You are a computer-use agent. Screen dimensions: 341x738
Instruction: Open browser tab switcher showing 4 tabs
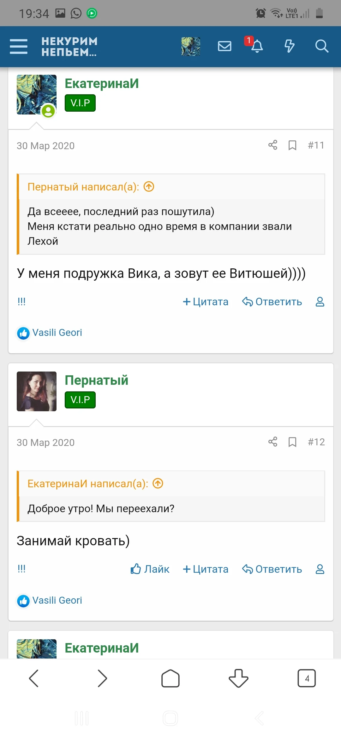(307, 678)
